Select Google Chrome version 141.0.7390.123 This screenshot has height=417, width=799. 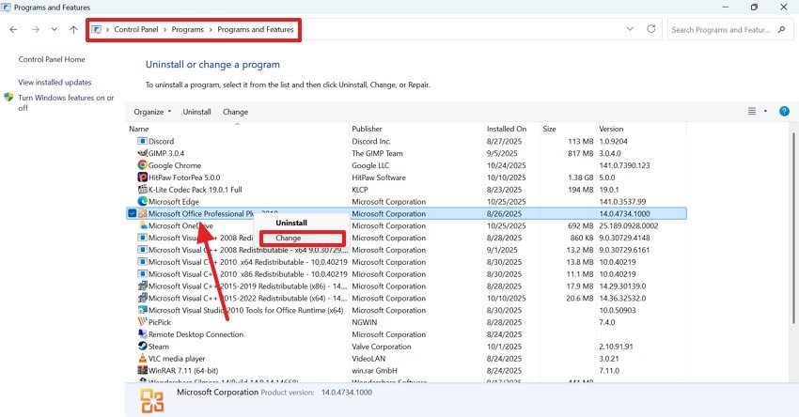[x=624, y=165]
